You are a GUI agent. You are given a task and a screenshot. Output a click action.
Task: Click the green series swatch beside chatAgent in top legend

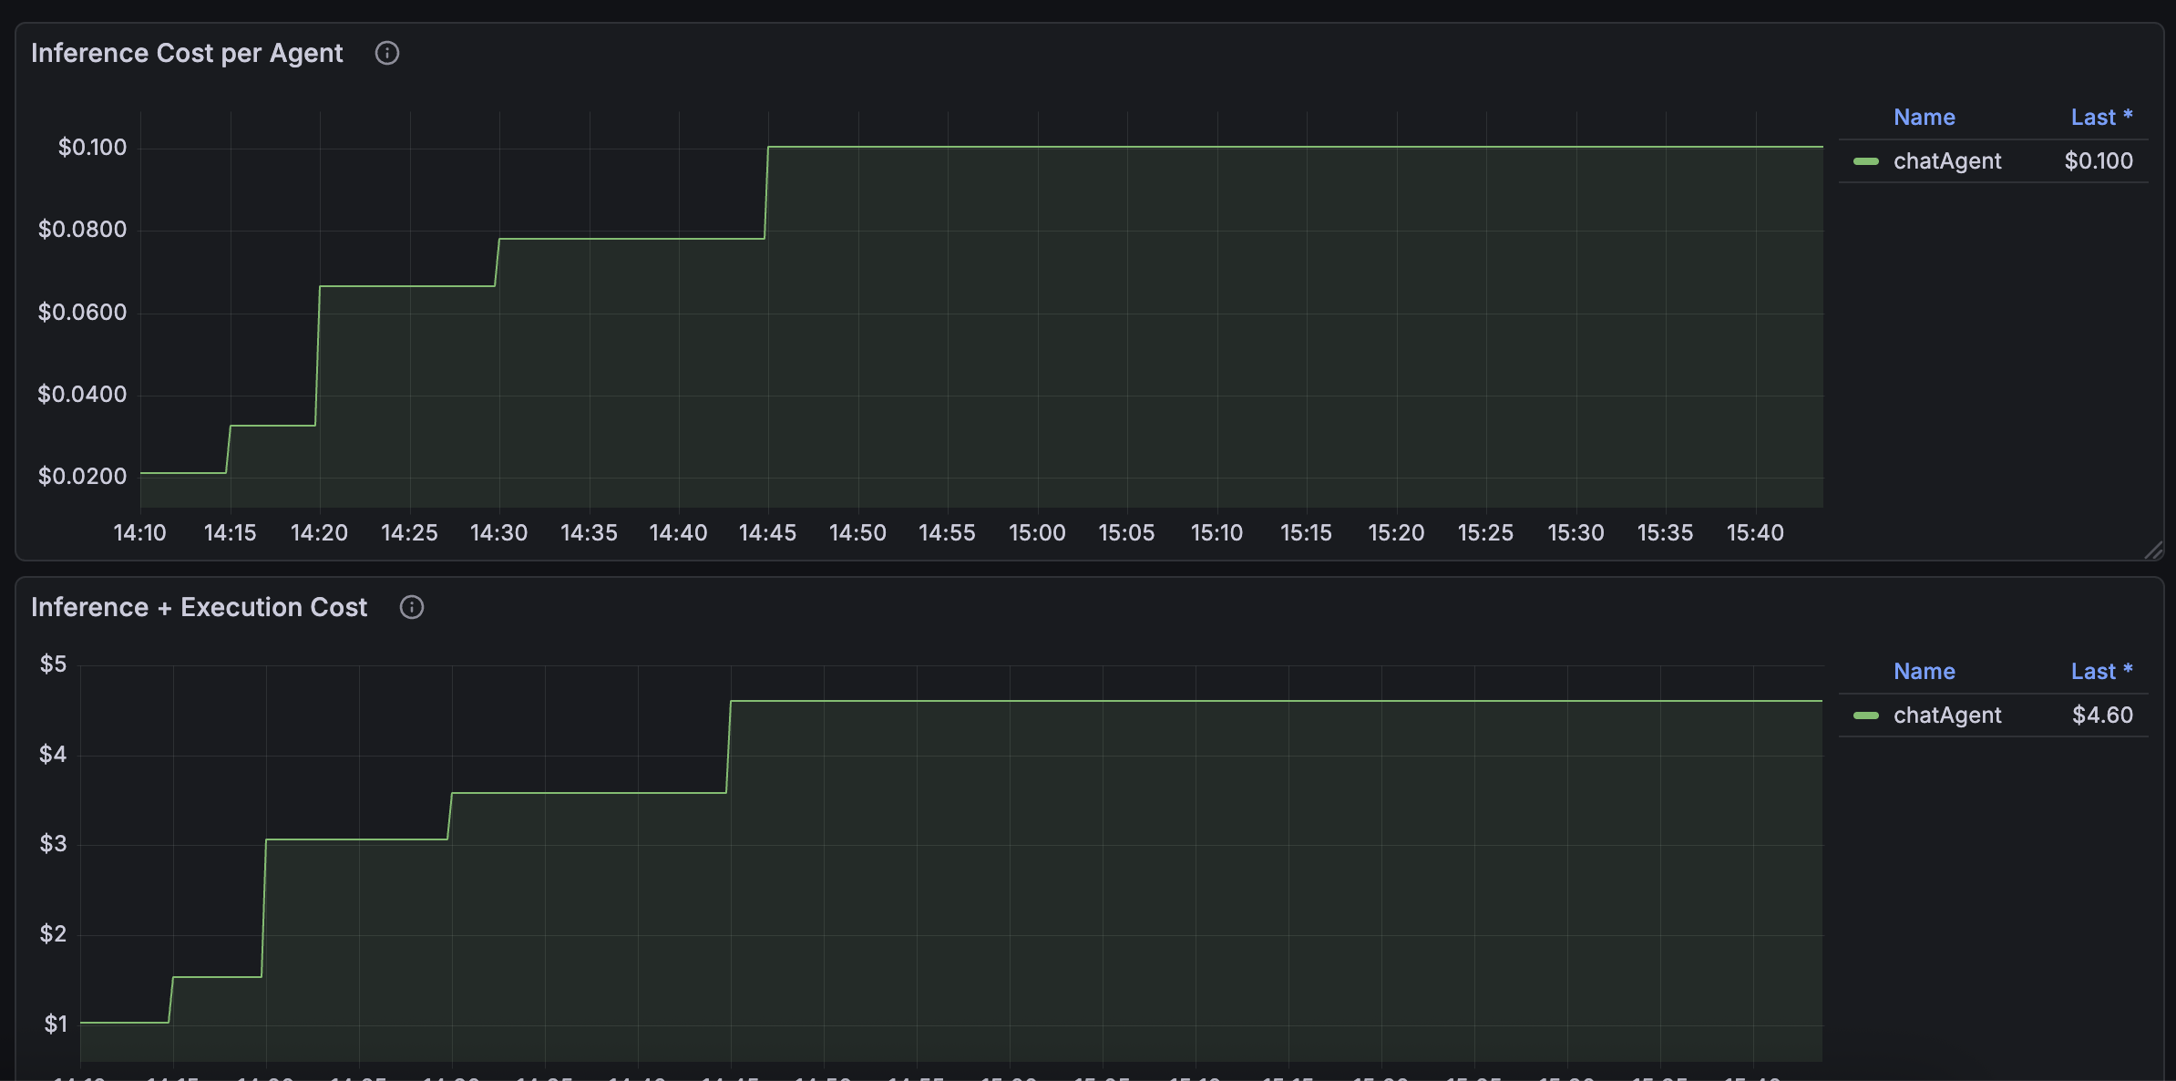click(x=1864, y=161)
